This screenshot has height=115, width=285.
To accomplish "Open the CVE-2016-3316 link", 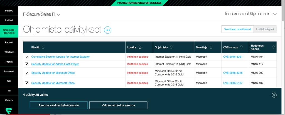I will click(x=233, y=73).
